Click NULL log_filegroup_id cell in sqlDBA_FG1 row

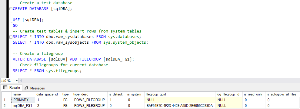tap(229, 106)
